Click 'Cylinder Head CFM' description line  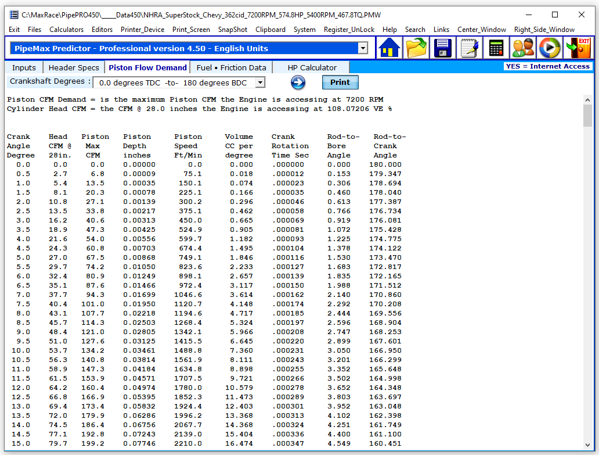point(200,109)
